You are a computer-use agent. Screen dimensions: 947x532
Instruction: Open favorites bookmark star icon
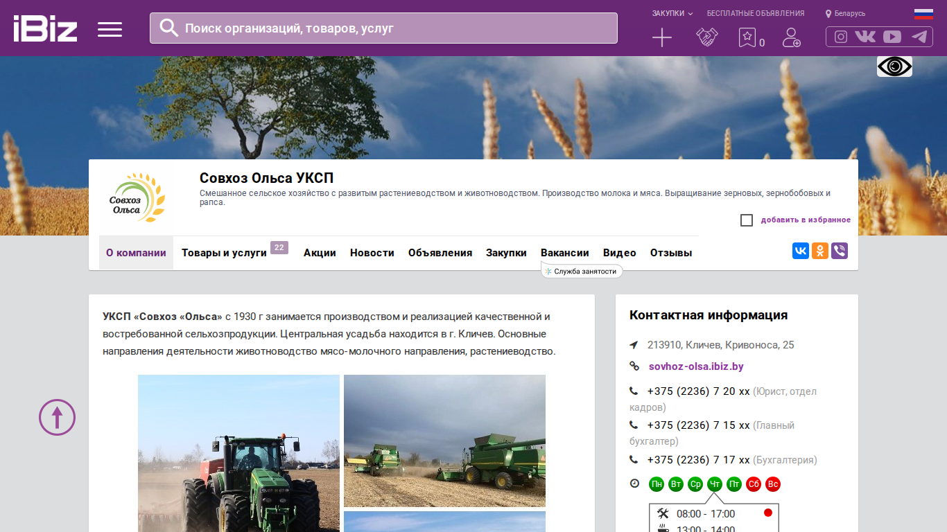[x=747, y=37]
